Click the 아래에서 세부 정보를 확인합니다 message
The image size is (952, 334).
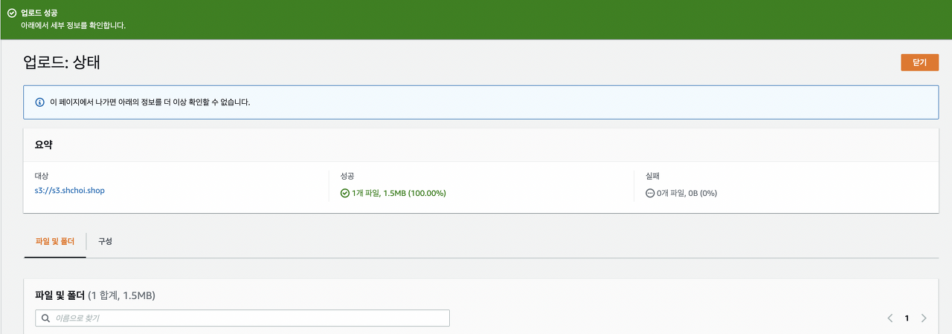coord(73,25)
